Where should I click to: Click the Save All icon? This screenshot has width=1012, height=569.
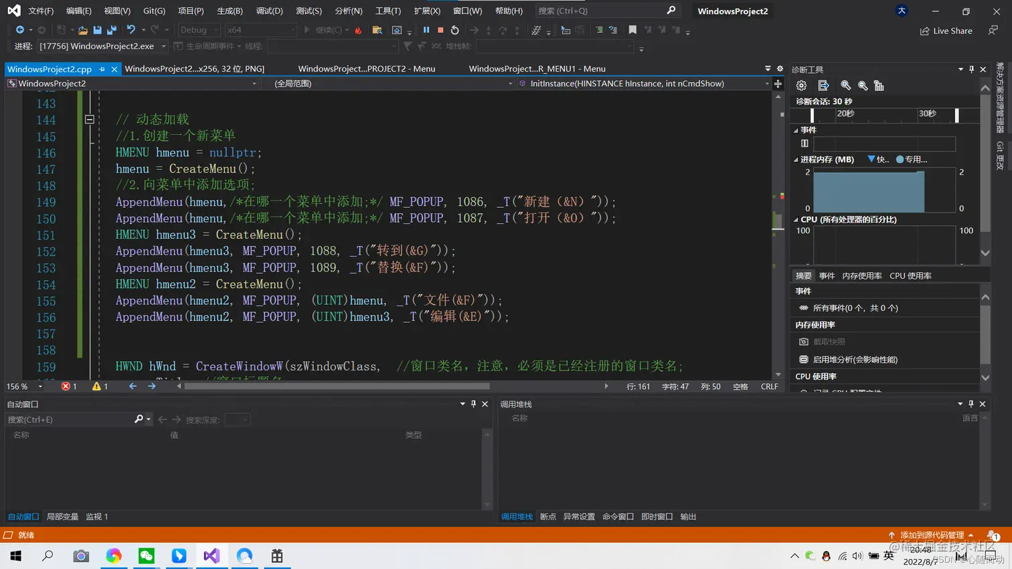[x=112, y=30]
